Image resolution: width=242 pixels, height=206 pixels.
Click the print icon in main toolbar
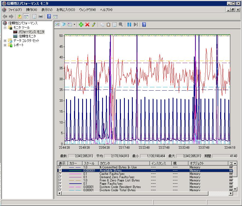click(x=41, y=16)
